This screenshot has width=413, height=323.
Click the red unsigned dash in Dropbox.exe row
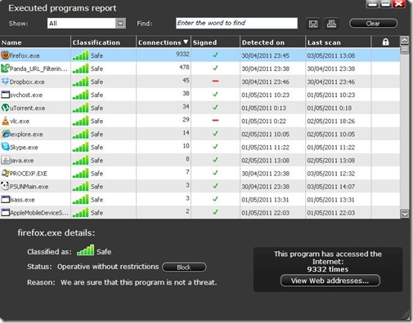point(215,81)
